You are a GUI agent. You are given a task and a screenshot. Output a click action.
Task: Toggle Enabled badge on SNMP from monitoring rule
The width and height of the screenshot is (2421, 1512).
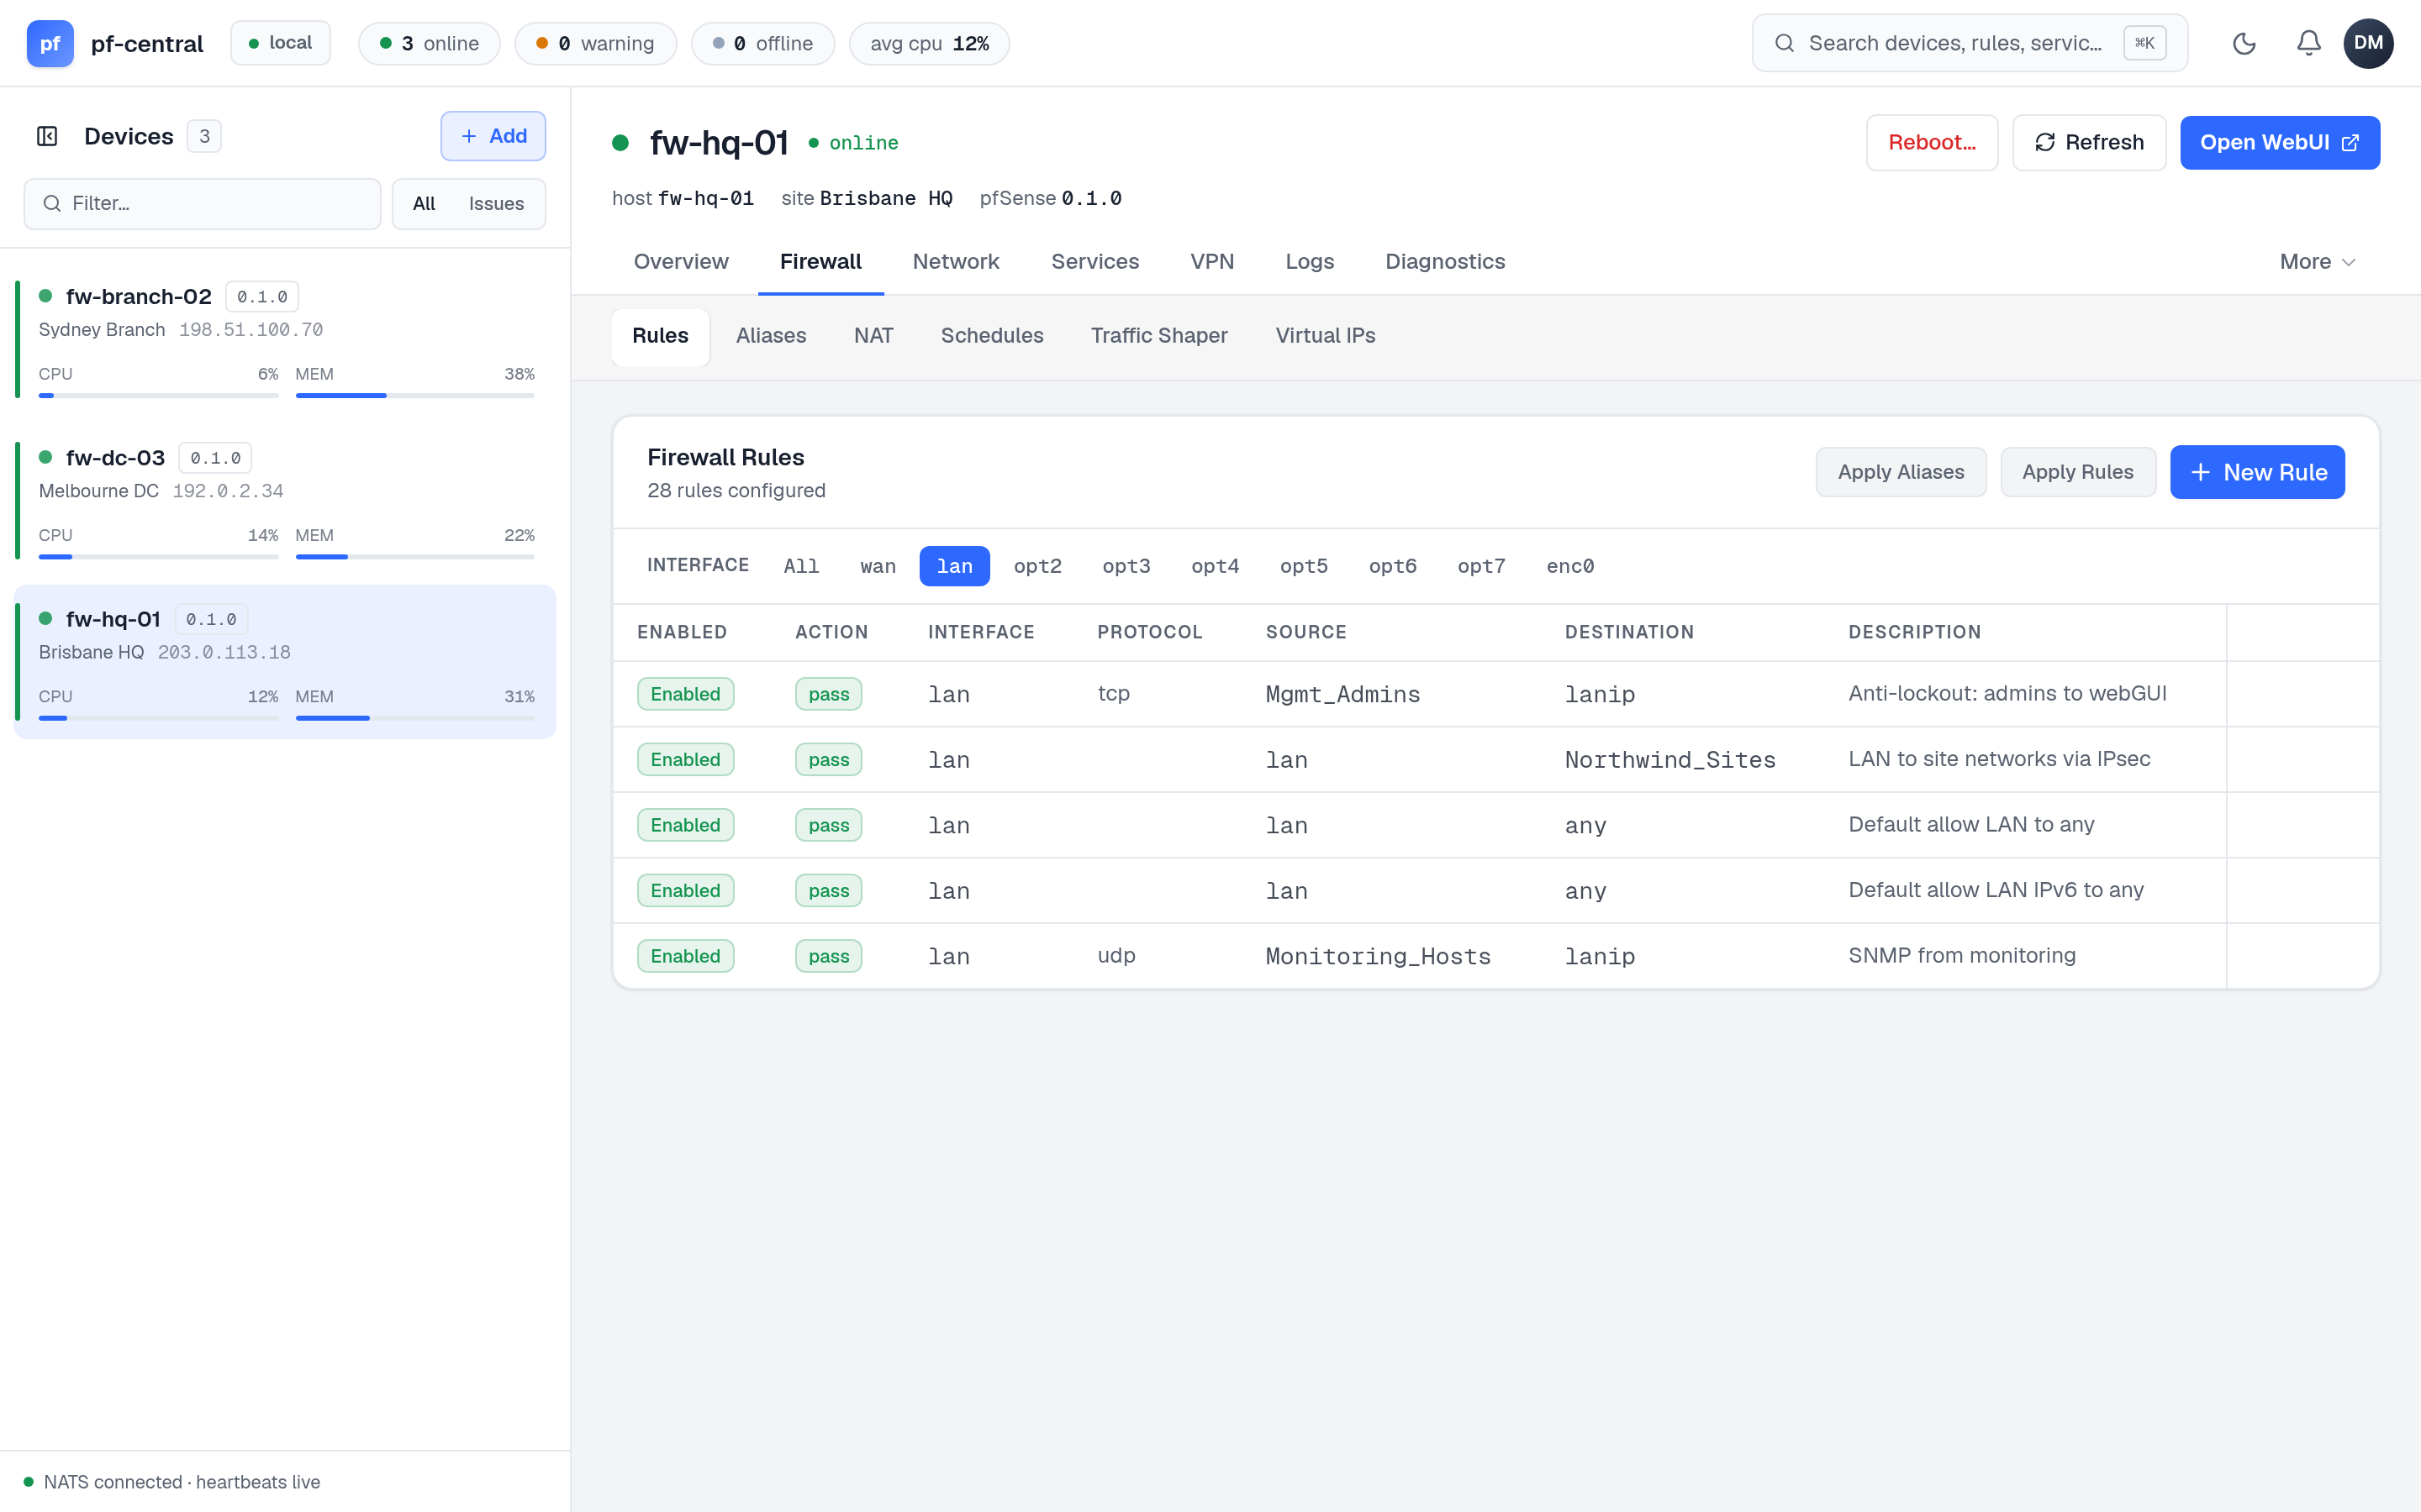point(685,956)
